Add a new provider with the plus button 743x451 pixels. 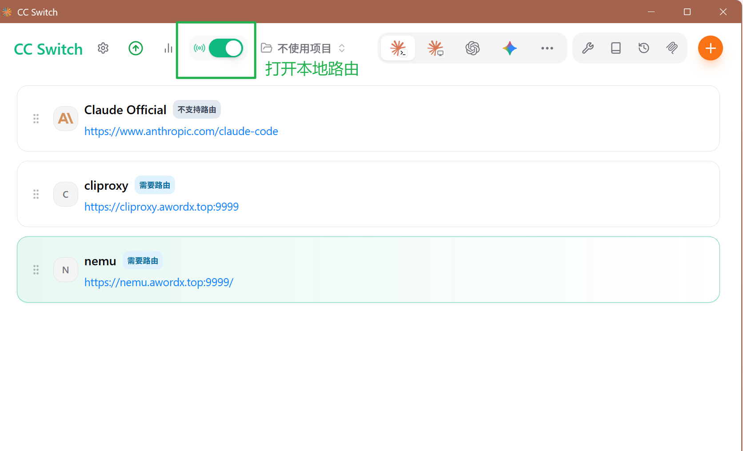(711, 48)
